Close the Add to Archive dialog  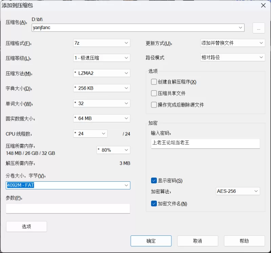coord(263,5)
